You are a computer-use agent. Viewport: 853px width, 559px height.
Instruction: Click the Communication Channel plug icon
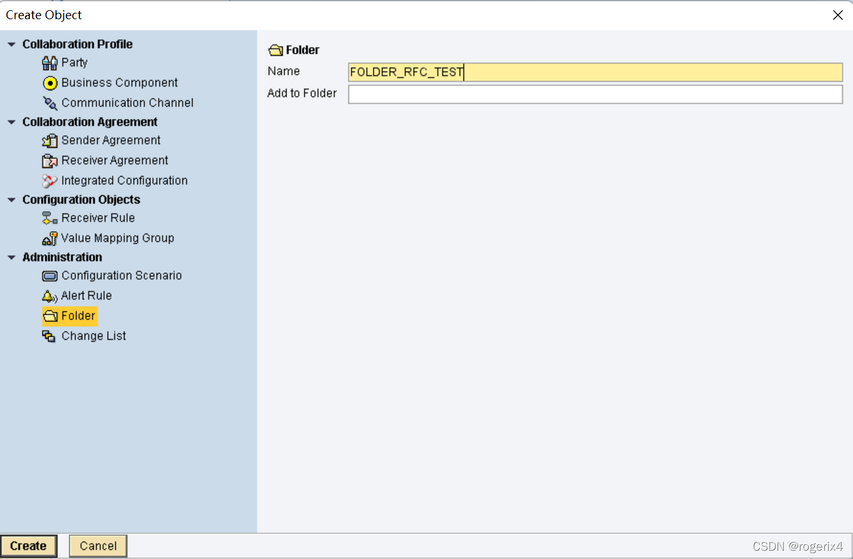click(50, 103)
